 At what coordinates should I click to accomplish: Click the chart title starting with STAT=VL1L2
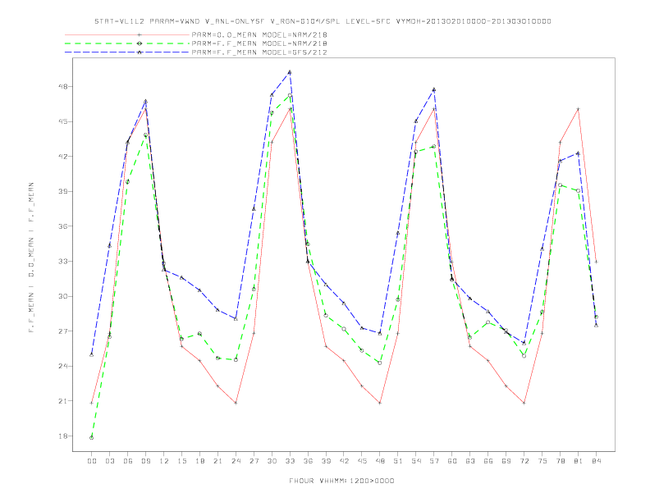pyautogui.click(x=323, y=21)
